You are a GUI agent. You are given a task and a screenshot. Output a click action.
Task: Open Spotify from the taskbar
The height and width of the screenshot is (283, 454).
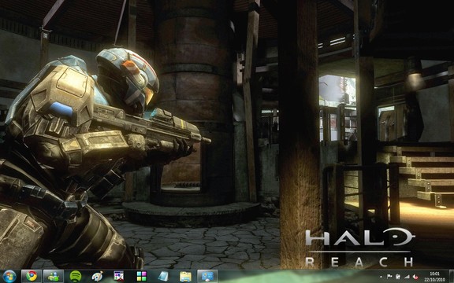[x=76, y=277]
